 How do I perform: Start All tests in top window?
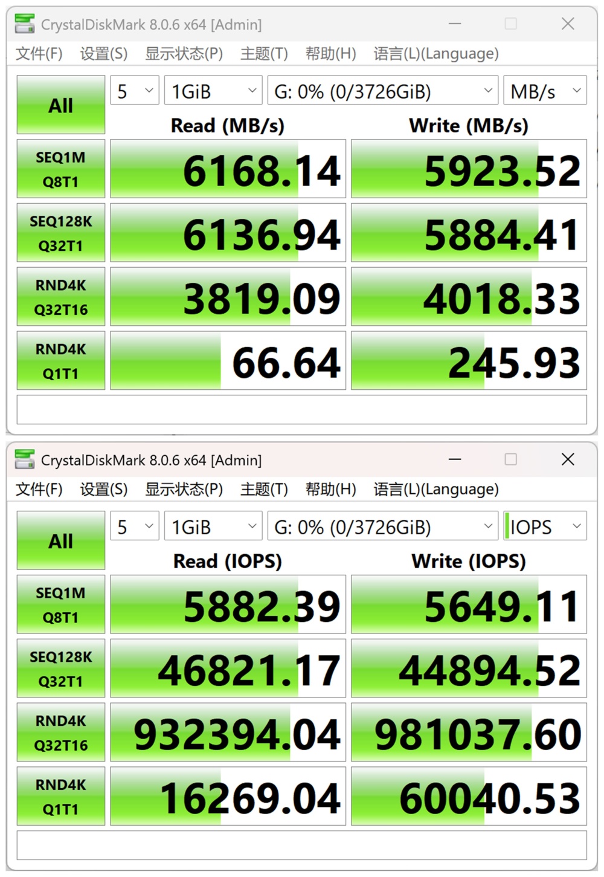click(x=61, y=105)
